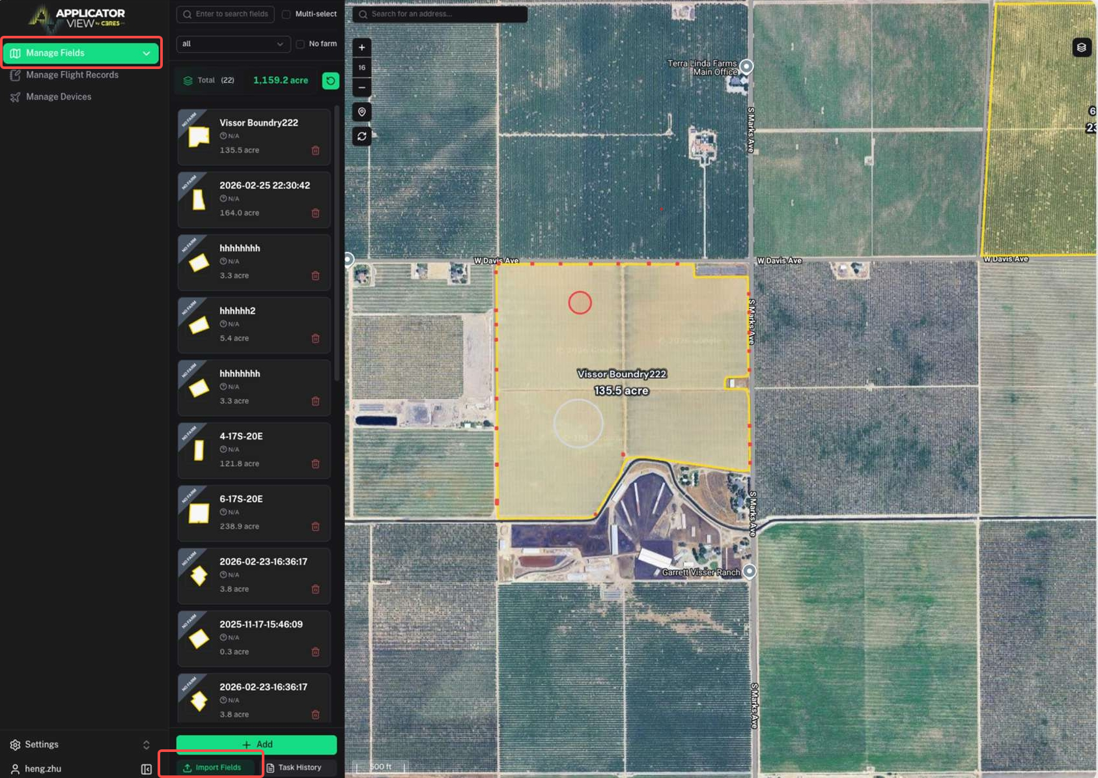Expand the Manage Fields chevron
The image size is (1098, 778).
147,53
